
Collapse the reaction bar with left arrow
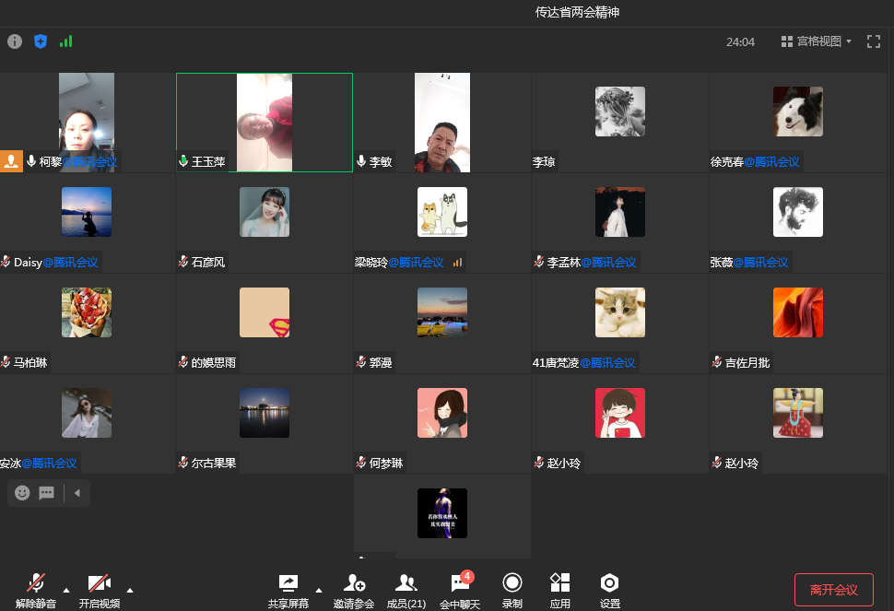[x=76, y=493]
